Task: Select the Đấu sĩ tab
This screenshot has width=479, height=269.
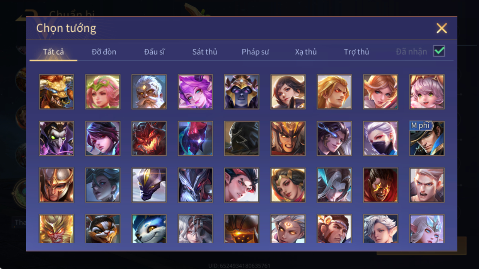Action: (x=154, y=52)
